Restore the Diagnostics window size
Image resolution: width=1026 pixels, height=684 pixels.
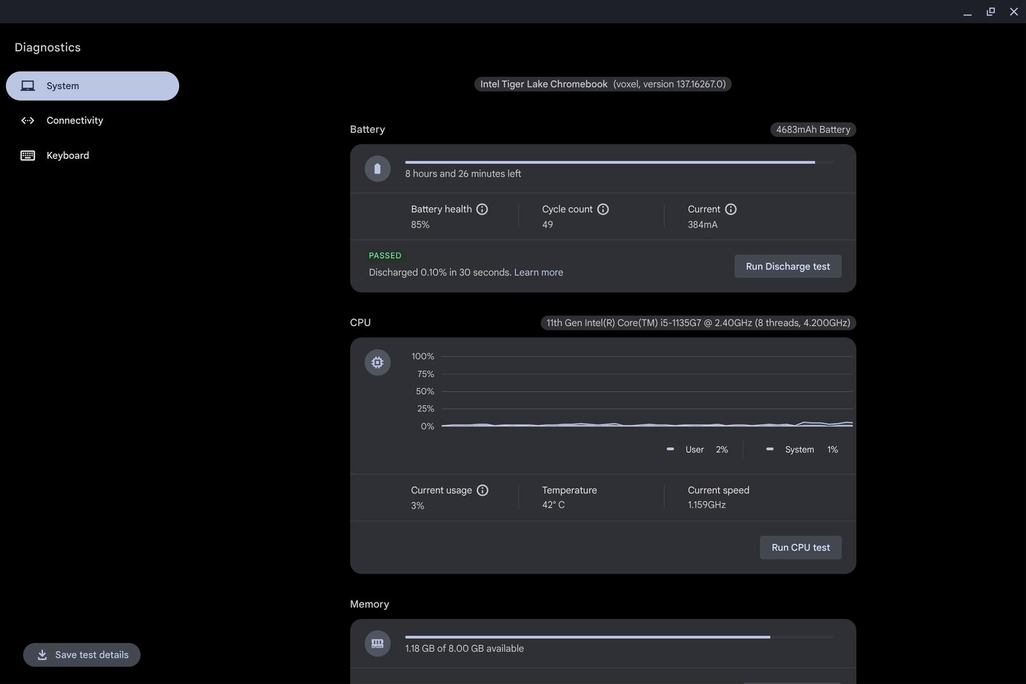tap(991, 12)
